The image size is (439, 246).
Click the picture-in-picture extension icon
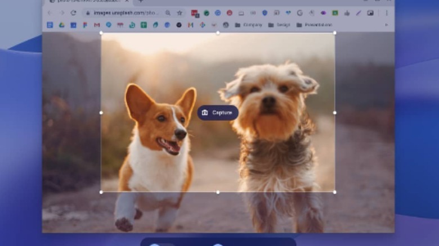click(x=370, y=13)
